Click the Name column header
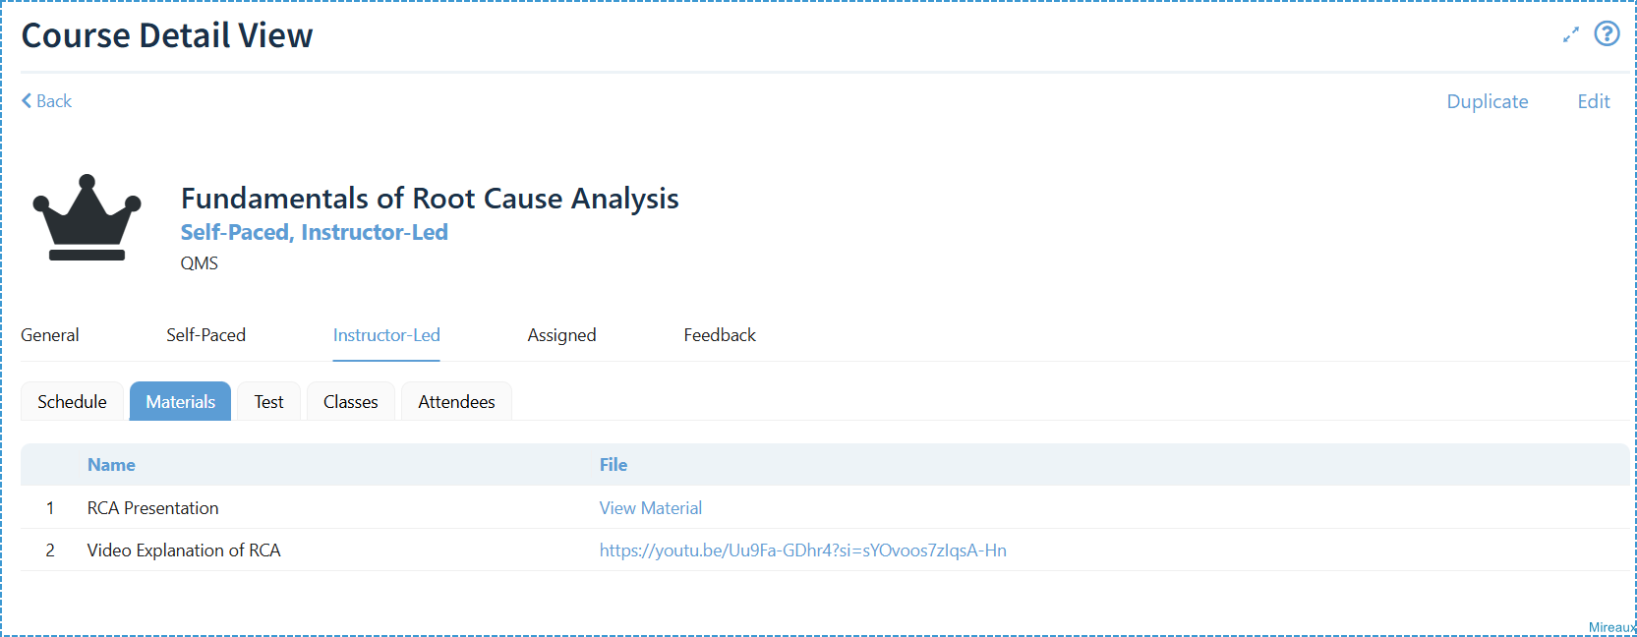This screenshot has width=1637, height=637. pos(111,465)
